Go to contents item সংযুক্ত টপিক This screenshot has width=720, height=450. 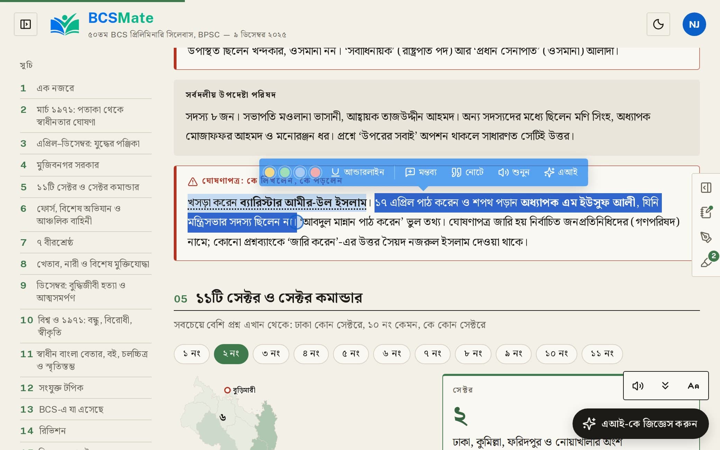tap(86, 388)
